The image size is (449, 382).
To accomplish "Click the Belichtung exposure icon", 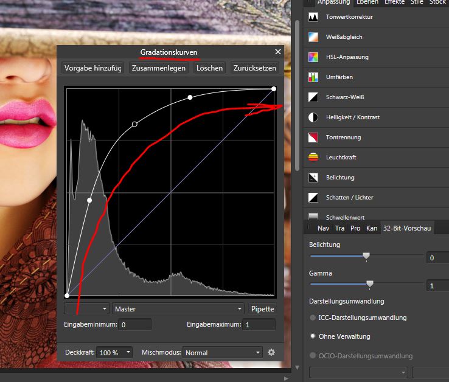I will [x=313, y=178].
